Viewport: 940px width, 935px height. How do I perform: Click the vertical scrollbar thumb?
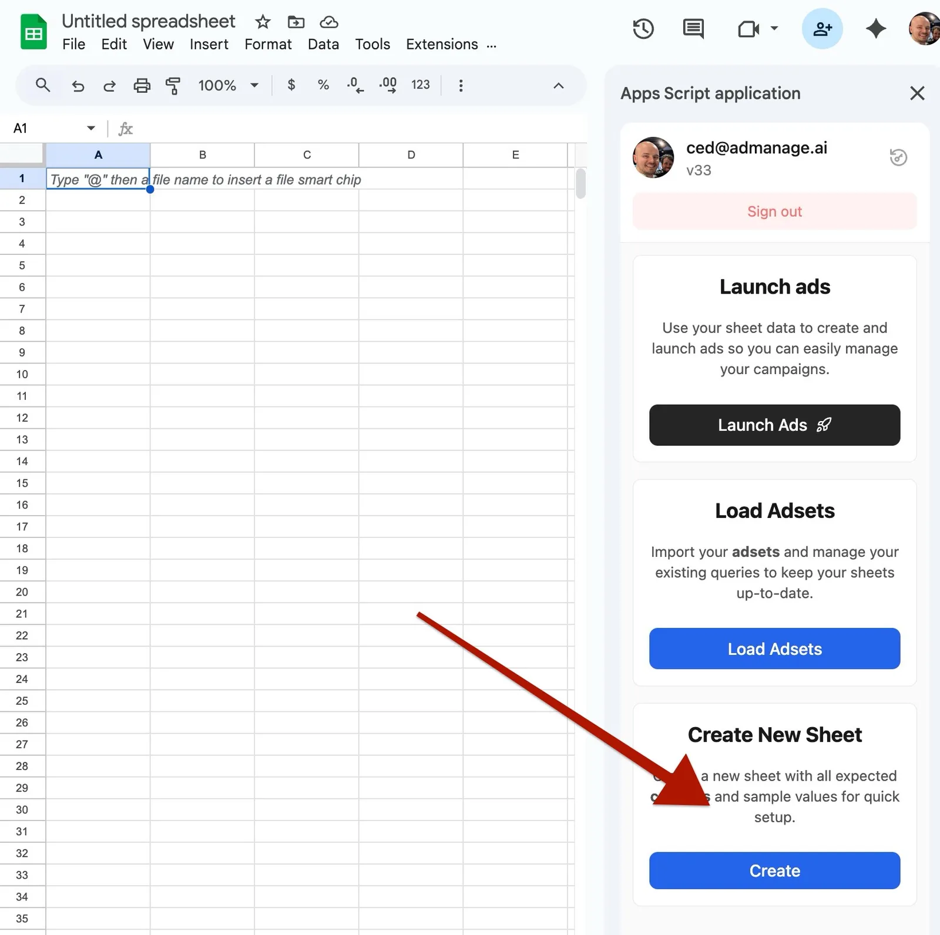(580, 184)
